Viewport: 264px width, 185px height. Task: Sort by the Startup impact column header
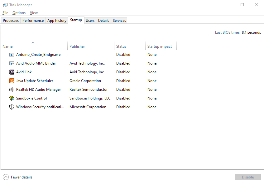click(x=161, y=46)
